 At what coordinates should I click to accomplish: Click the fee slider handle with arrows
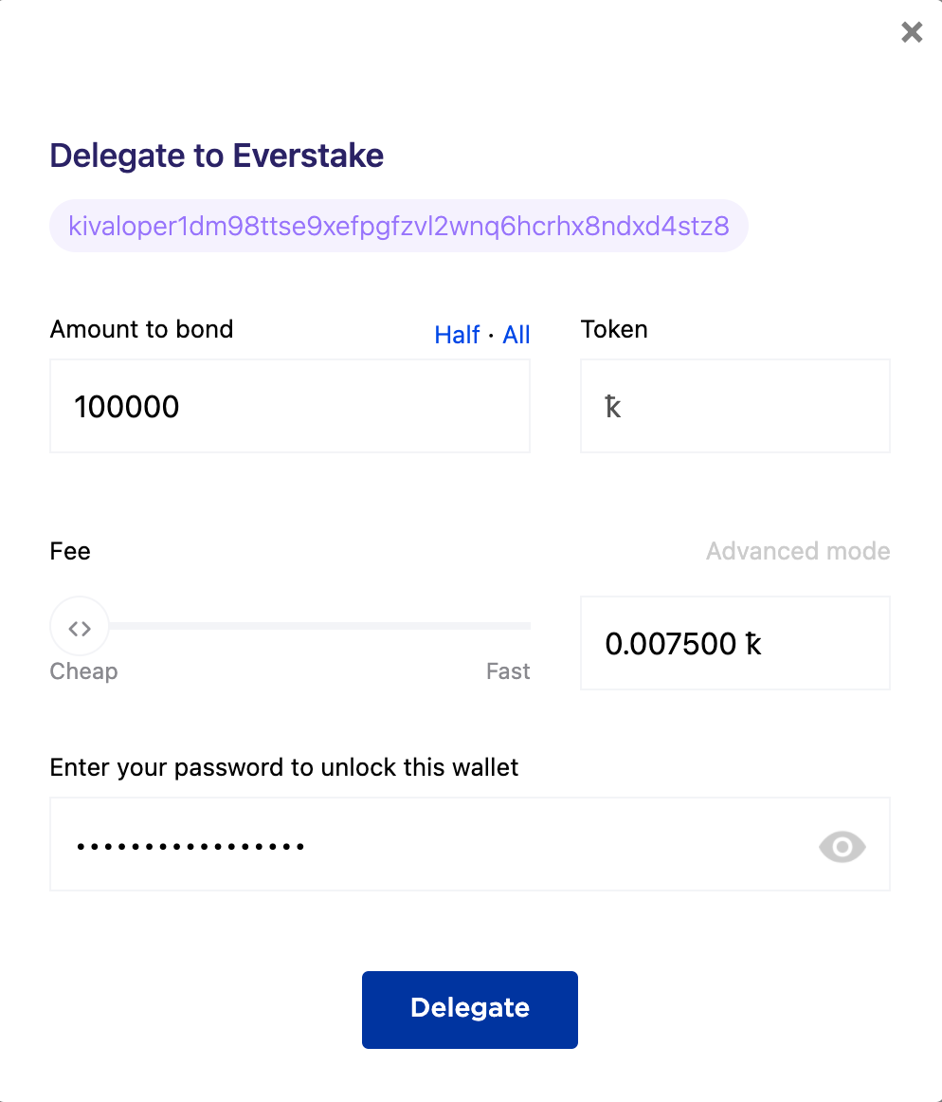tap(80, 627)
